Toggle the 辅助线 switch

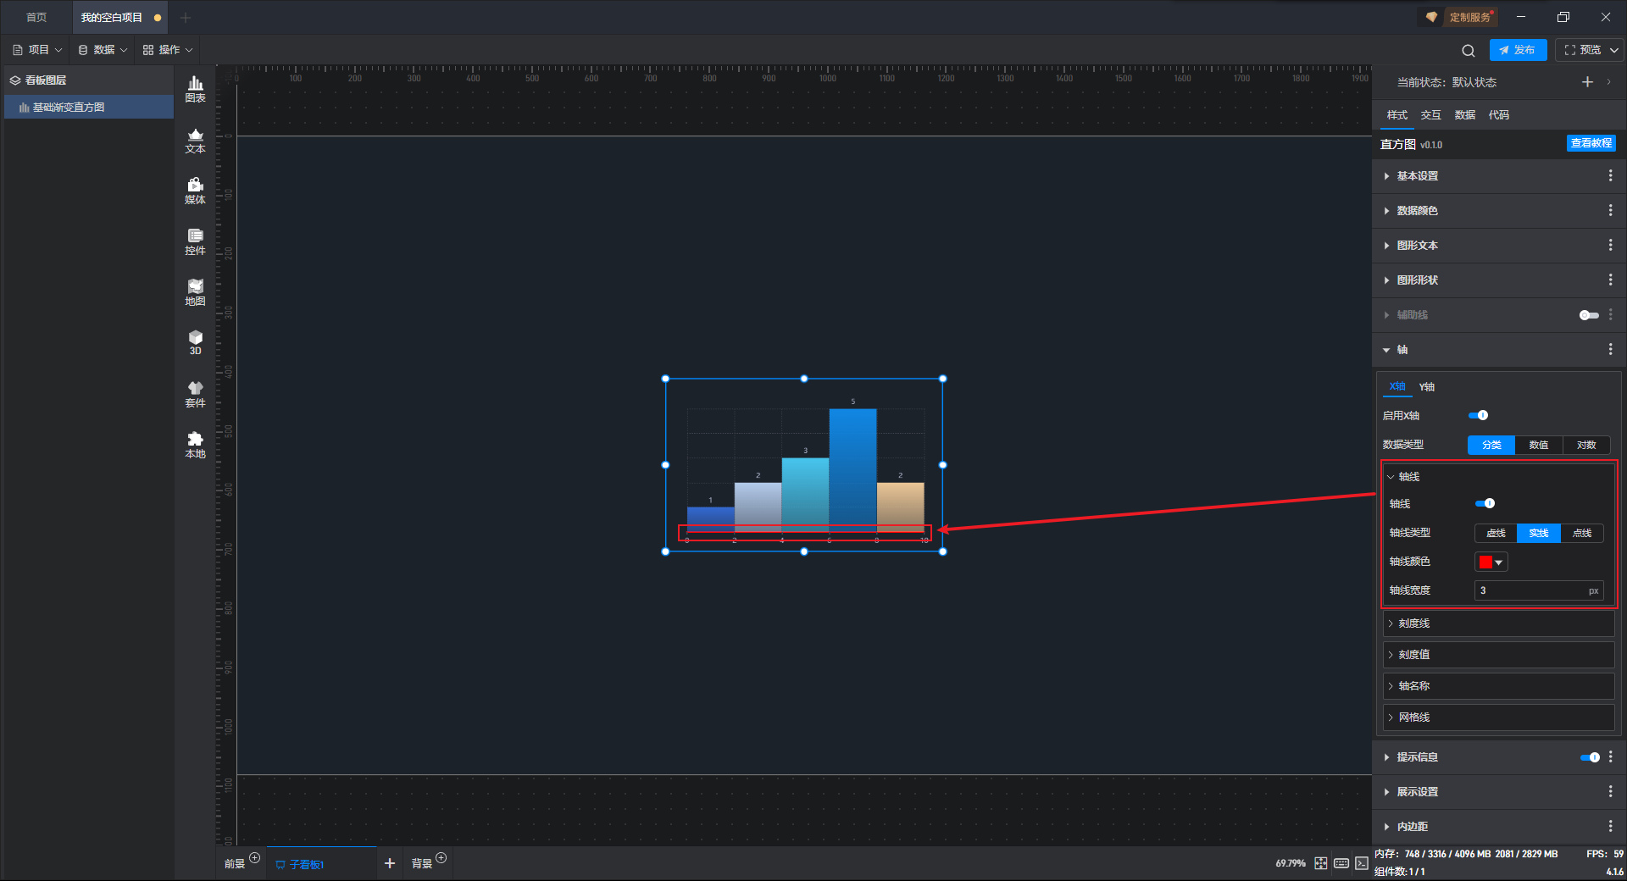[1589, 315]
